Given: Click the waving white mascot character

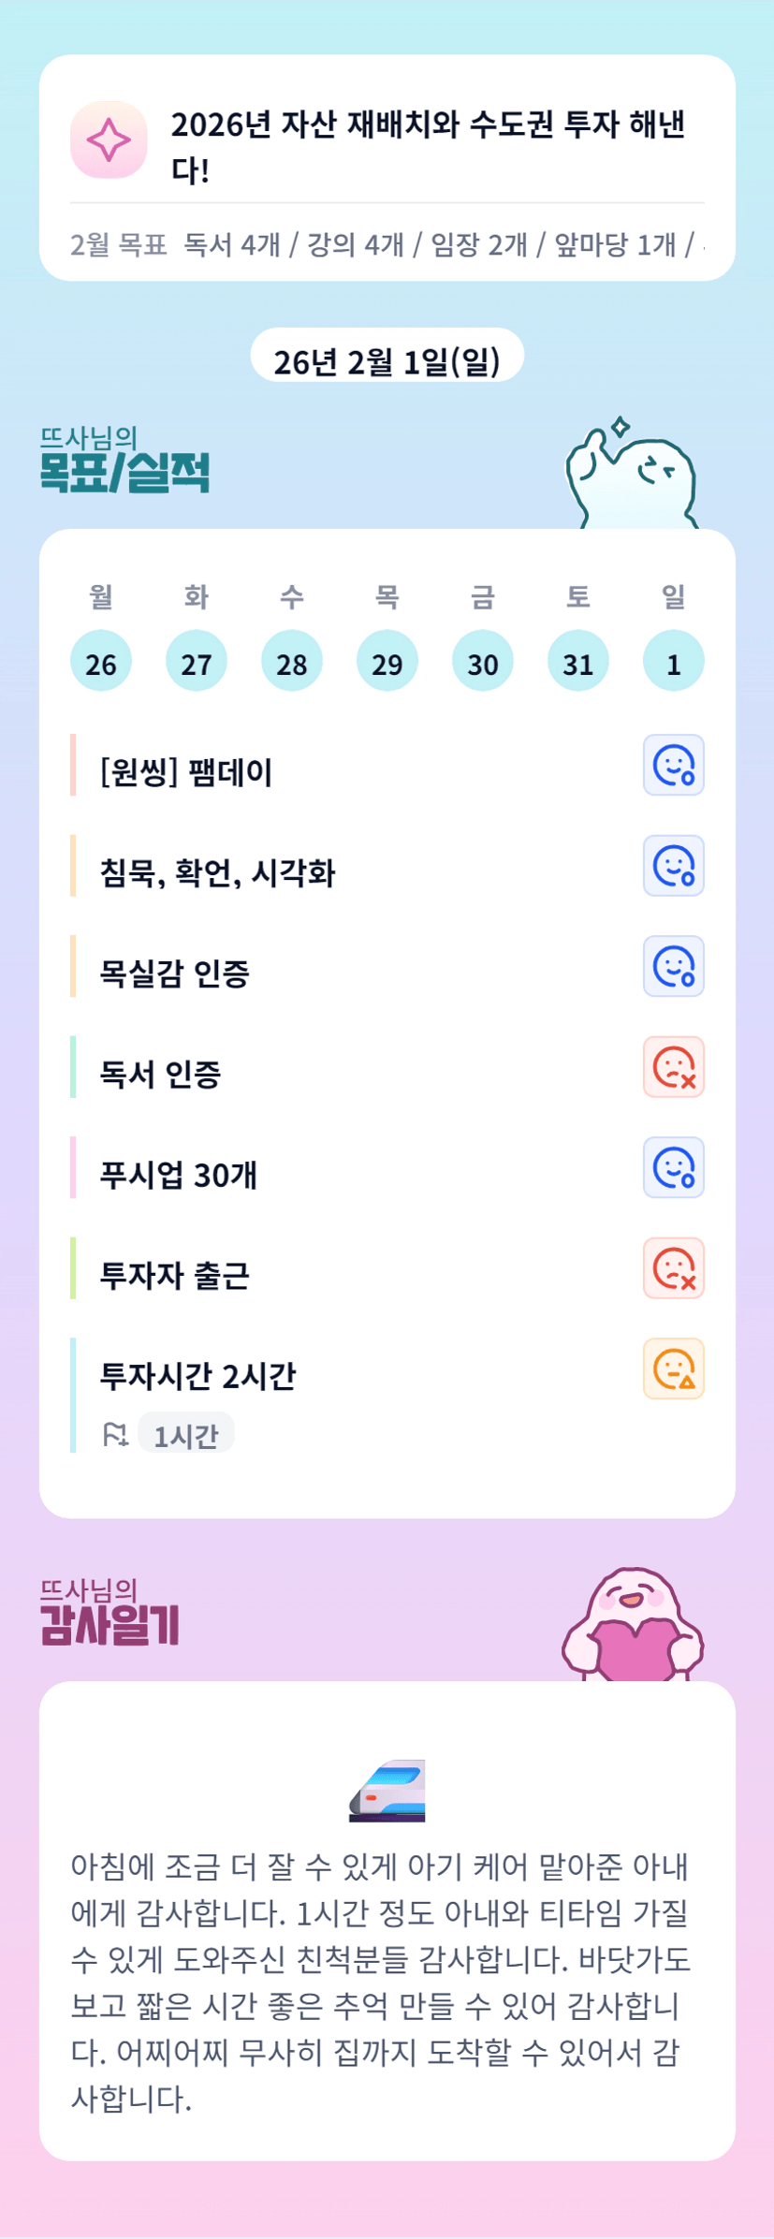Looking at the screenshot, I should click(x=632, y=476).
